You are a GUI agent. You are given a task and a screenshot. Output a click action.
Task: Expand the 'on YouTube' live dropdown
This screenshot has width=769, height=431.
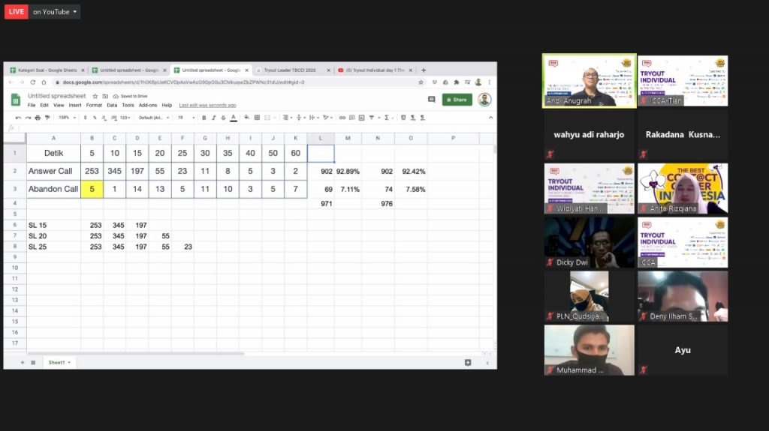pos(55,12)
